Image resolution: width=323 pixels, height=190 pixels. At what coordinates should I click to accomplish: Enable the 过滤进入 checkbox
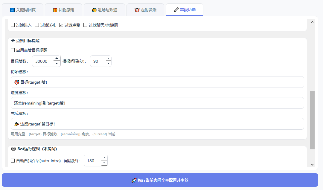point(13,25)
